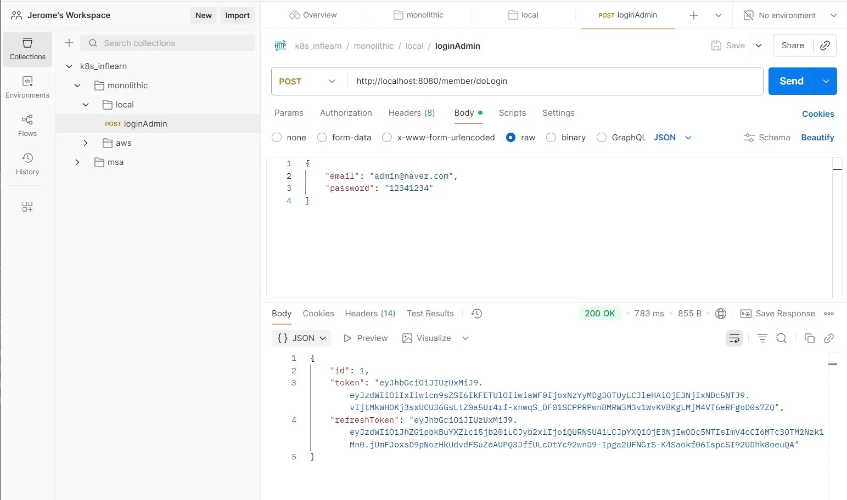Open the History sidebar icon
Viewport: 847px width, 500px height.
tap(27, 163)
